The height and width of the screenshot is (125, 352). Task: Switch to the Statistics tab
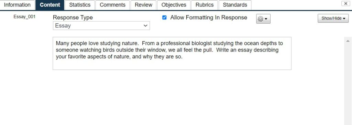(80, 5)
